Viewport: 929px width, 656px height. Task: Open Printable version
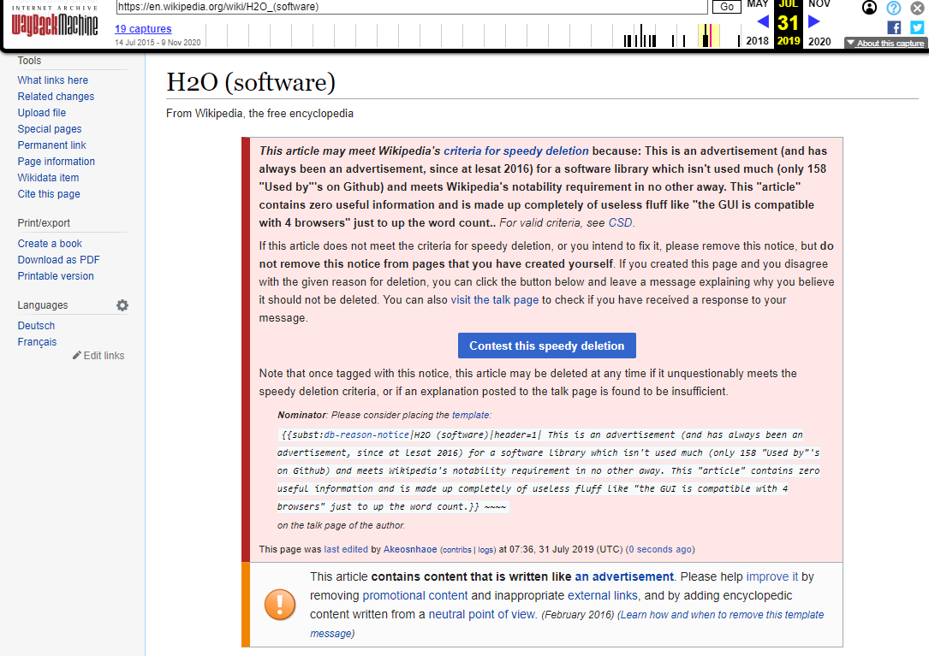pos(56,276)
